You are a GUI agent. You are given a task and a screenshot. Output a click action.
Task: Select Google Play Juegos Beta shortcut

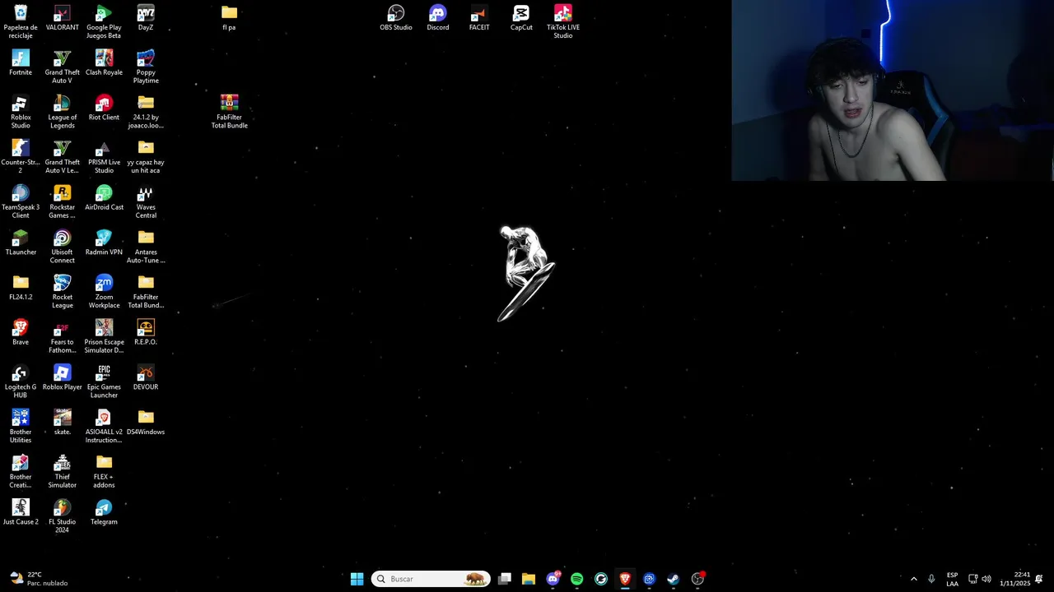click(104, 21)
